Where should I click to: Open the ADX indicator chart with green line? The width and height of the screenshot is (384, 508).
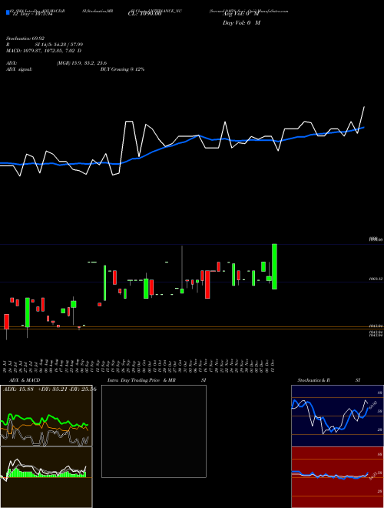point(46,416)
